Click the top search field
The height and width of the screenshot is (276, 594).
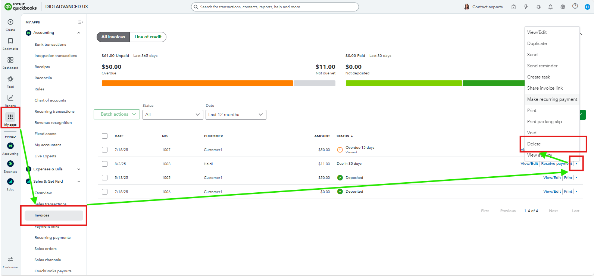(x=275, y=7)
